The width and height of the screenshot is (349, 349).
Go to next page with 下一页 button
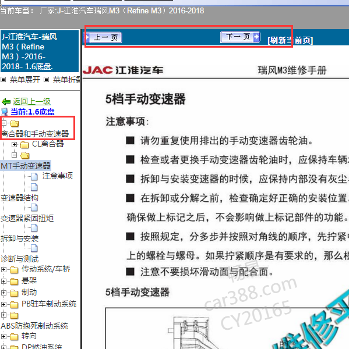(240, 37)
